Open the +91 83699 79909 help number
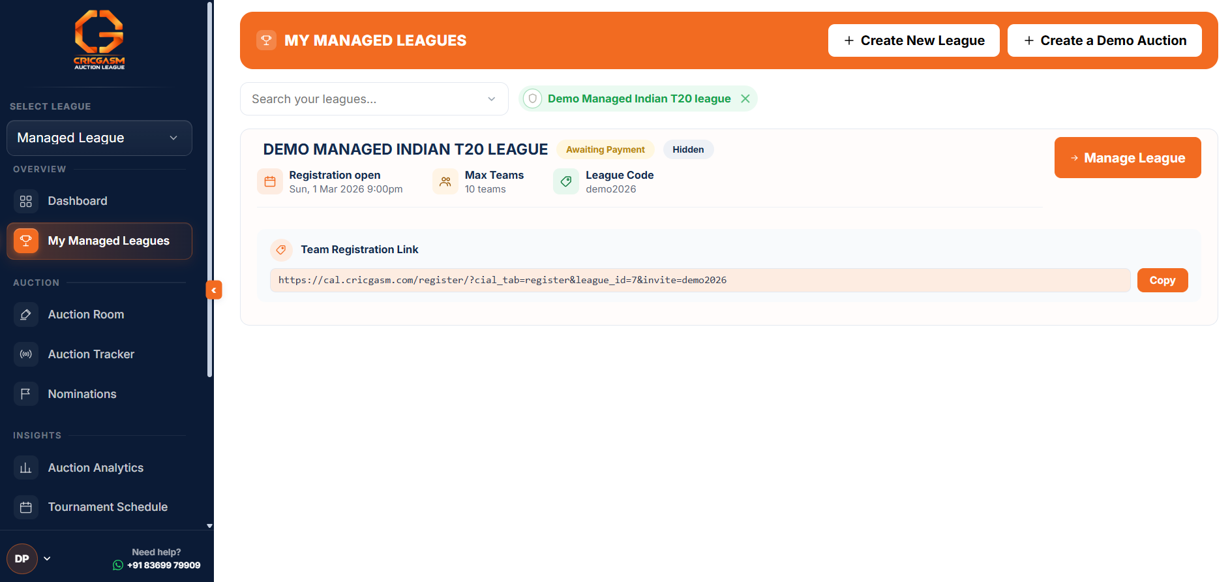The image size is (1230, 582). tap(164, 565)
